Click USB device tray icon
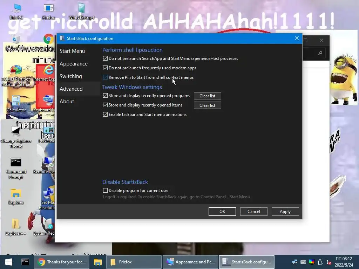The image size is (359, 269). pyautogui.click(x=320, y=262)
